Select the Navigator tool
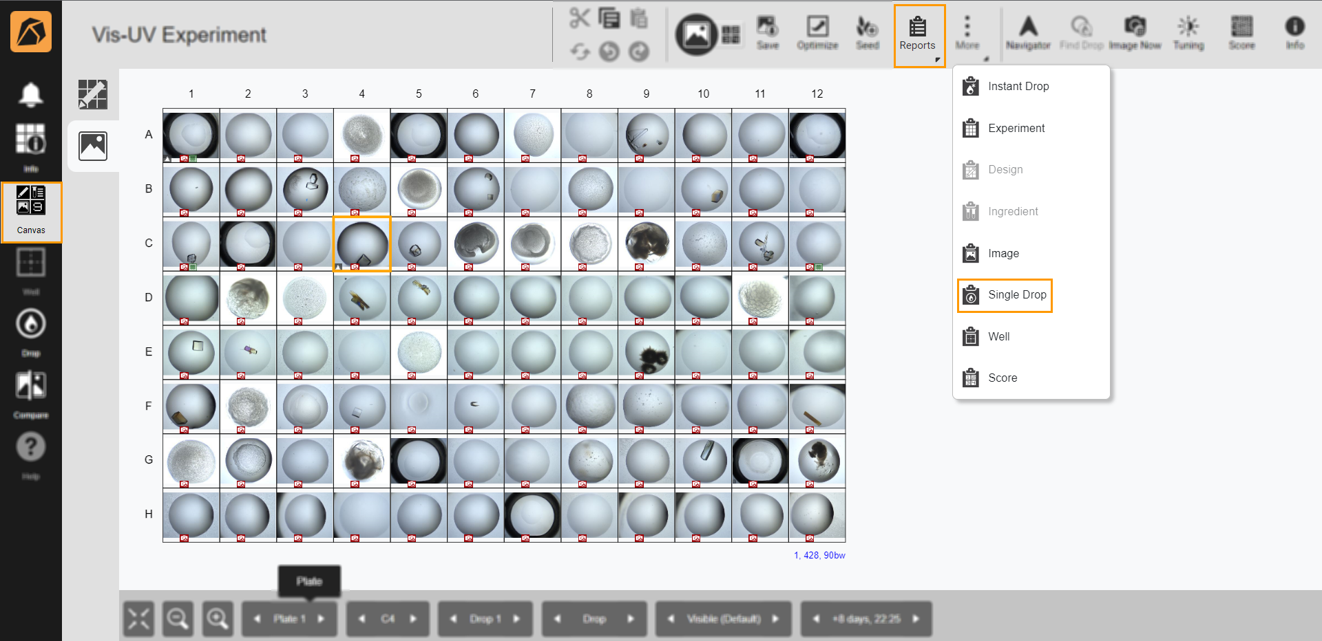 [x=1028, y=32]
